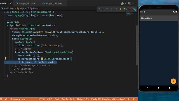Click the run/debug play icon in editor title
Image resolution: width=179 pixels, height=101 pixels.
(123, 3)
